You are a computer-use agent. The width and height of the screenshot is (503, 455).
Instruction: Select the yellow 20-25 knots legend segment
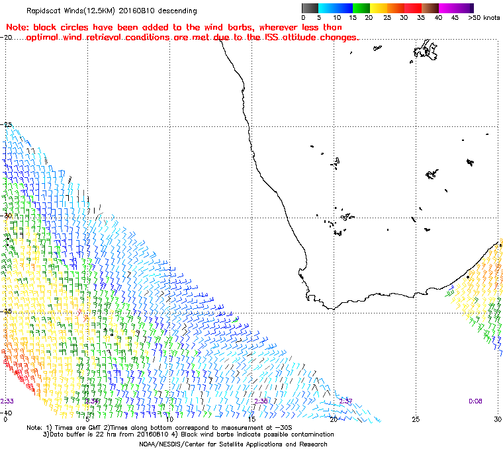(379, 8)
